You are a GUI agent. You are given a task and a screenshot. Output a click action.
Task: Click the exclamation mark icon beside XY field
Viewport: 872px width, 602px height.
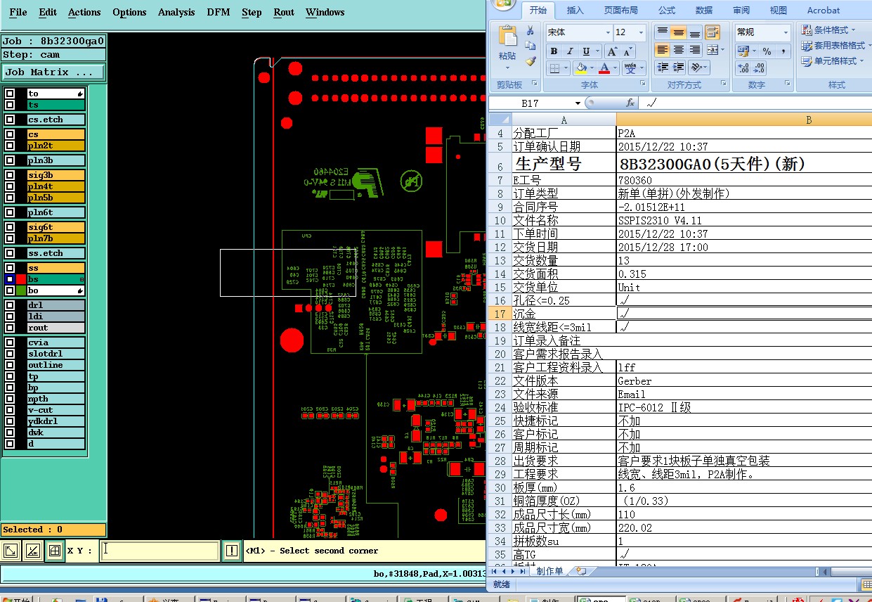(x=232, y=551)
